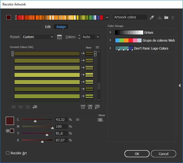Viewport: 183px width, 163px height.
Task: Click the eyedropper get colors from art icon
Action: point(152,18)
